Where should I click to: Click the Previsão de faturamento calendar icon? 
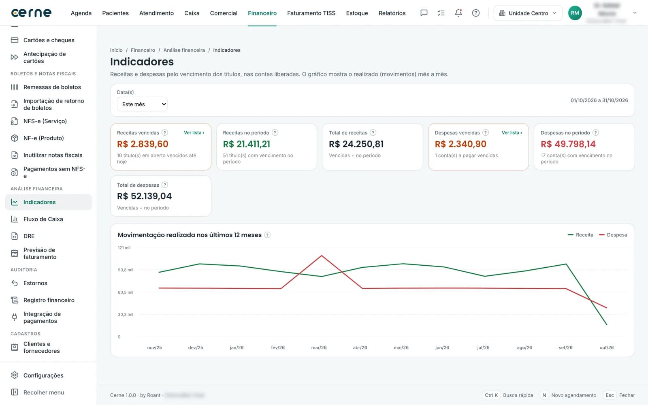[x=15, y=253]
